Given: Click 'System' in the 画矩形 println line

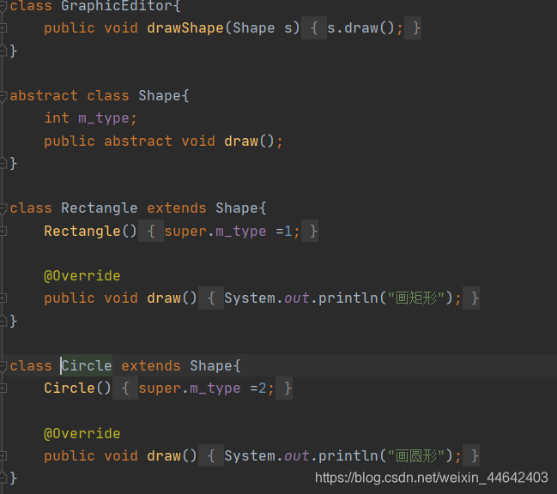Looking at the screenshot, I should [x=250, y=298].
